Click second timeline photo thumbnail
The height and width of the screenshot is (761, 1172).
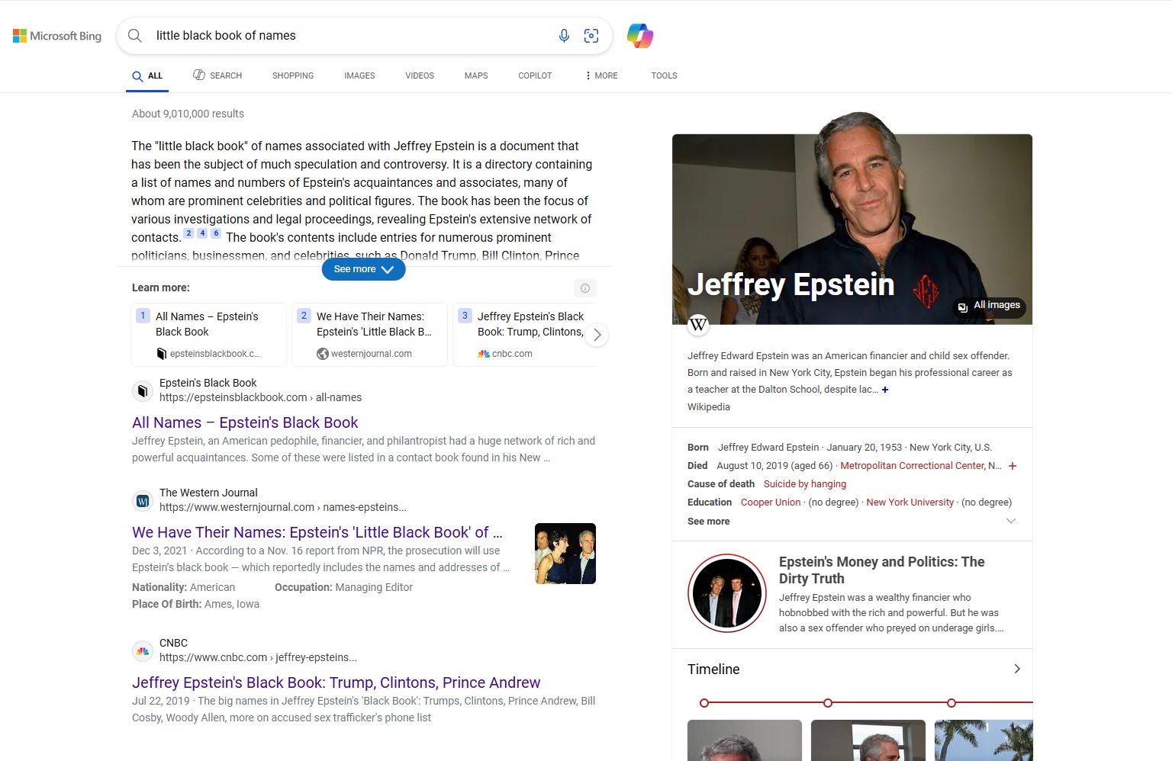(868, 740)
